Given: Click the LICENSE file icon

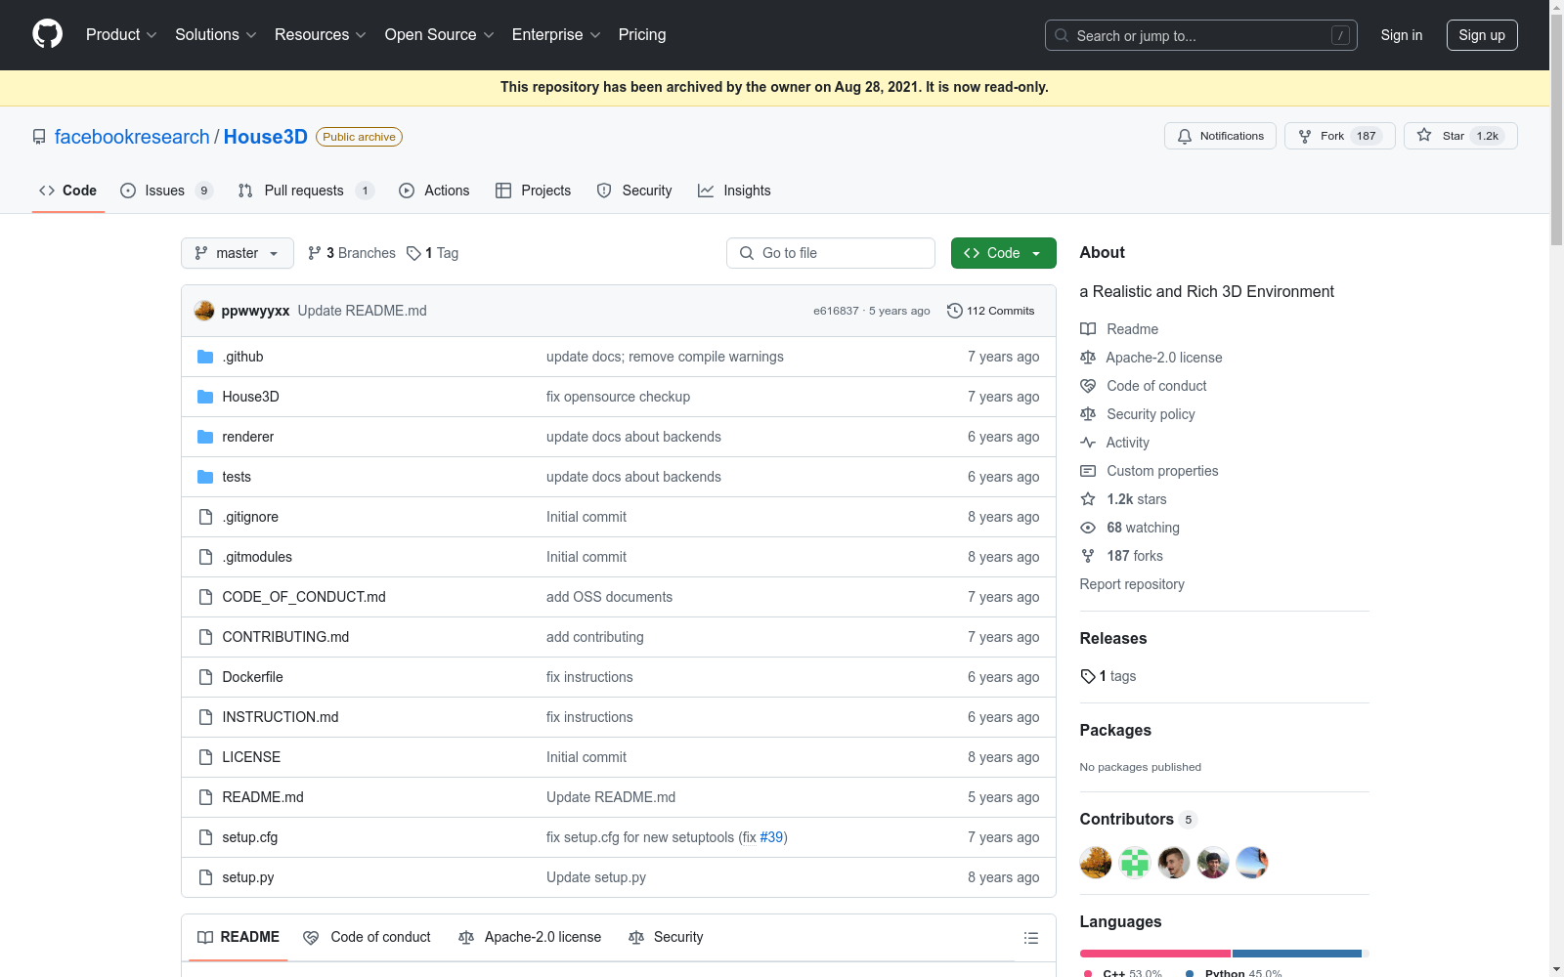Looking at the screenshot, I should coord(205,757).
